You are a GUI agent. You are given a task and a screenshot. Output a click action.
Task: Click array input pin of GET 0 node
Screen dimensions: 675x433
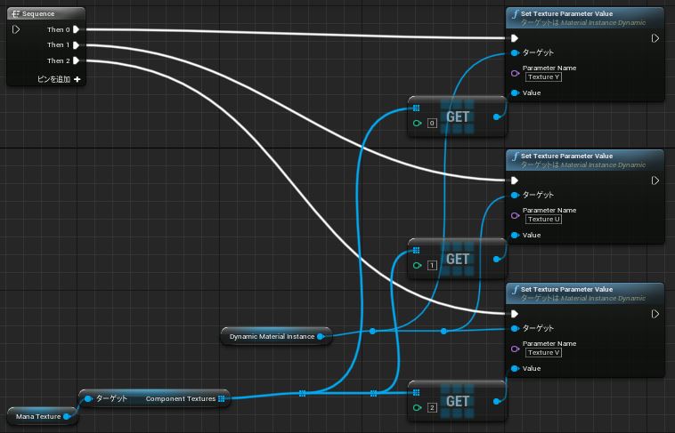[416, 108]
